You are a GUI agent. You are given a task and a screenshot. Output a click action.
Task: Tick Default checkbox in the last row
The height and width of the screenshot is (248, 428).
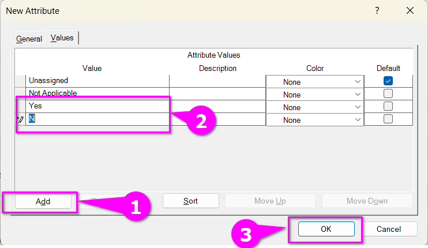(388, 119)
